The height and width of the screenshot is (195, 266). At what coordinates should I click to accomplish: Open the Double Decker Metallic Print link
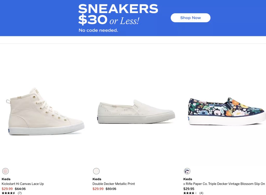click(114, 184)
